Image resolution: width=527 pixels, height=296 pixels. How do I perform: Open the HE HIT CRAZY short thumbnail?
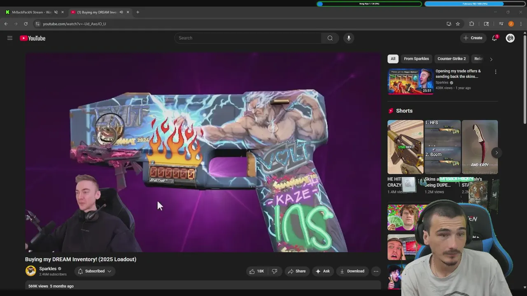(405, 147)
